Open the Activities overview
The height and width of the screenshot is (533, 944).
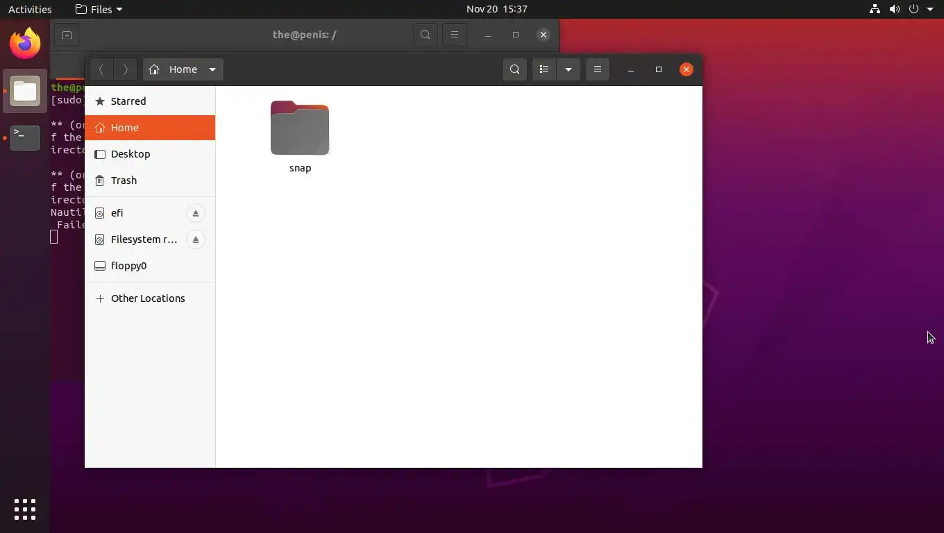point(30,9)
